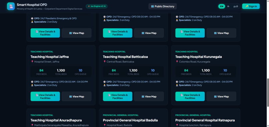Click the Jac Engine v0.16 badge

[97, 6]
